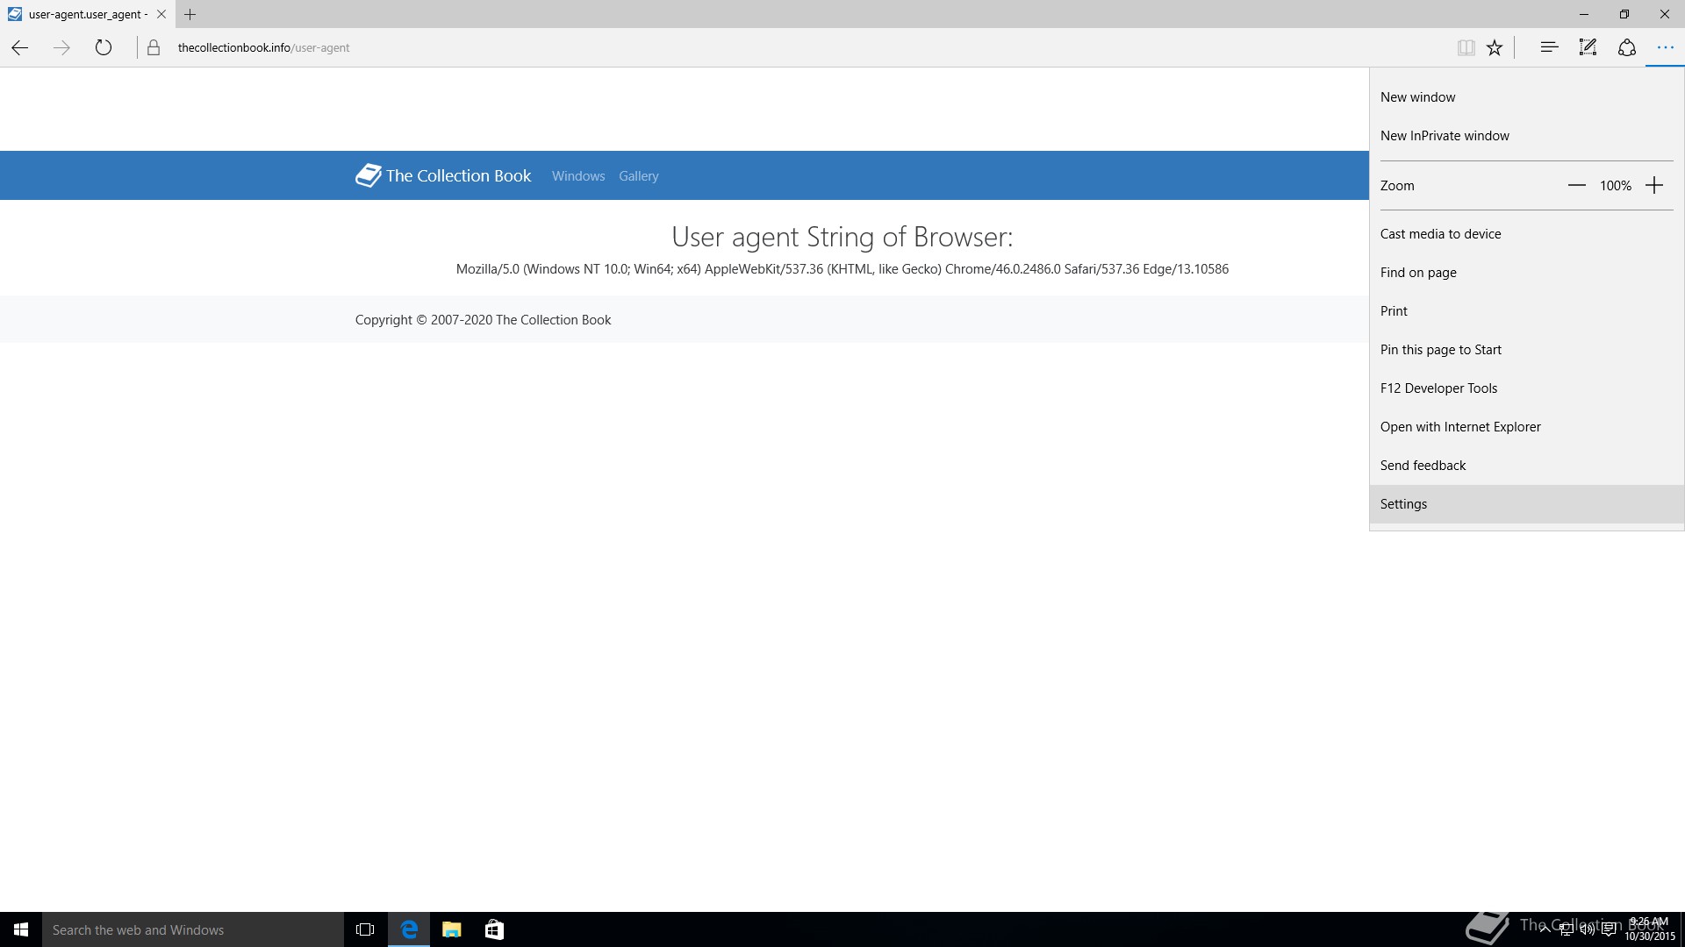This screenshot has width=1685, height=947.
Task: Select Open with Internet Explorer
Action: pyautogui.click(x=1460, y=427)
